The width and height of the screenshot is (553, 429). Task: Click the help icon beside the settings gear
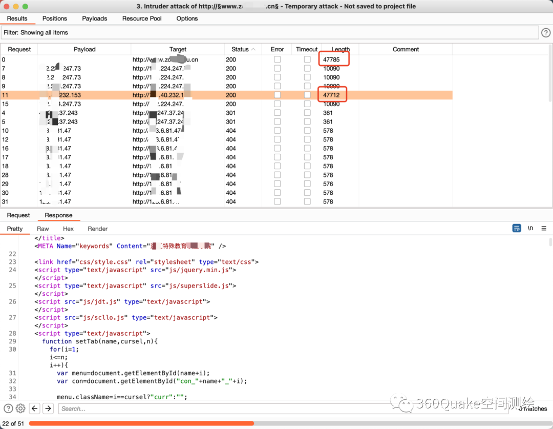click(x=8, y=408)
